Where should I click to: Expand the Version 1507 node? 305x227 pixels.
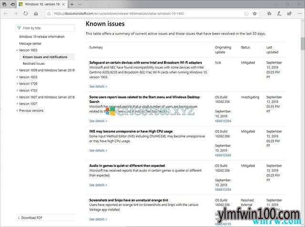[17, 104]
